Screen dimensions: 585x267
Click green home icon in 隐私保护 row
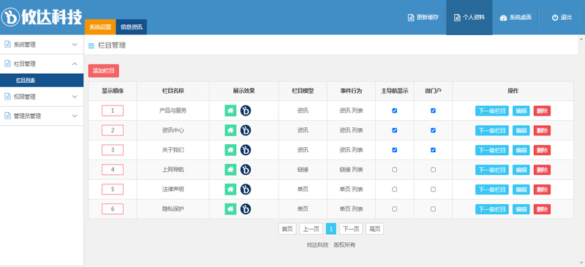pyautogui.click(x=230, y=209)
